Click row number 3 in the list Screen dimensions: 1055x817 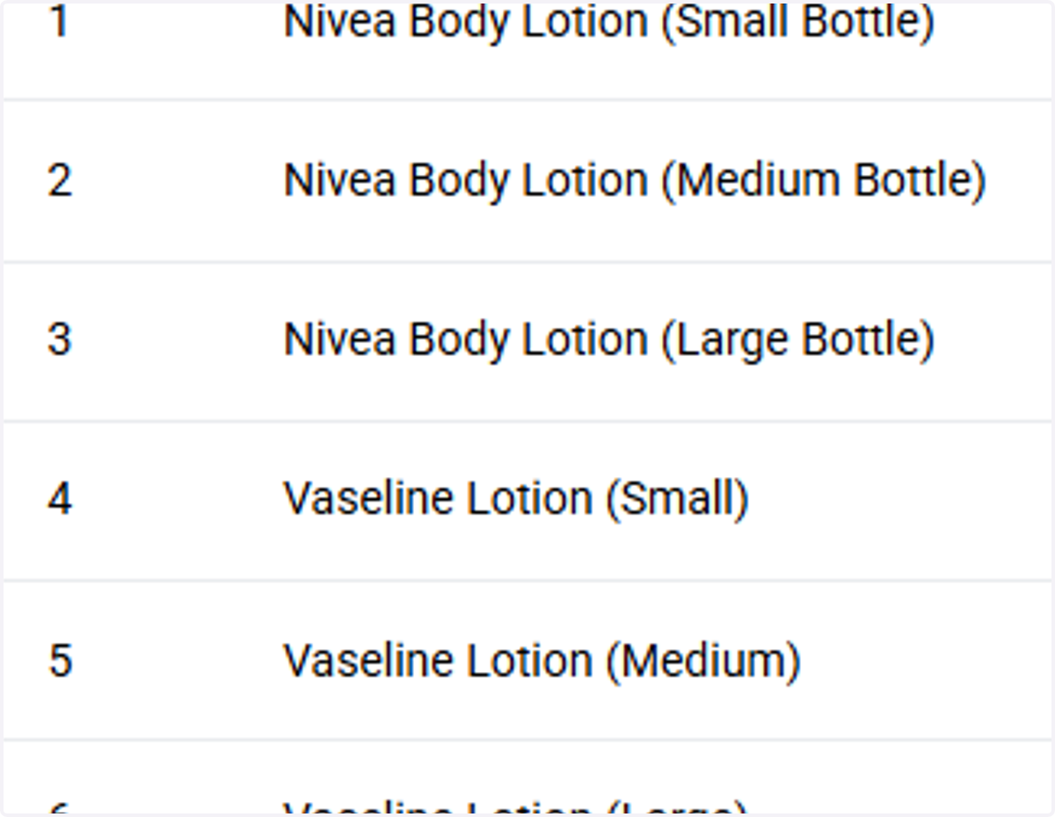pyautogui.click(x=59, y=339)
